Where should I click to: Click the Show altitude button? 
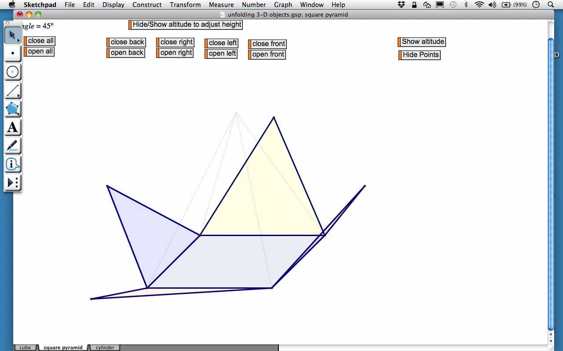point(422,42)
